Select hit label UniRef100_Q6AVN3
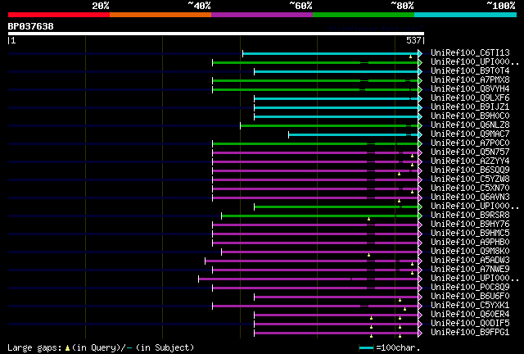This screenshot has width=524, height=354. point(470,197)
